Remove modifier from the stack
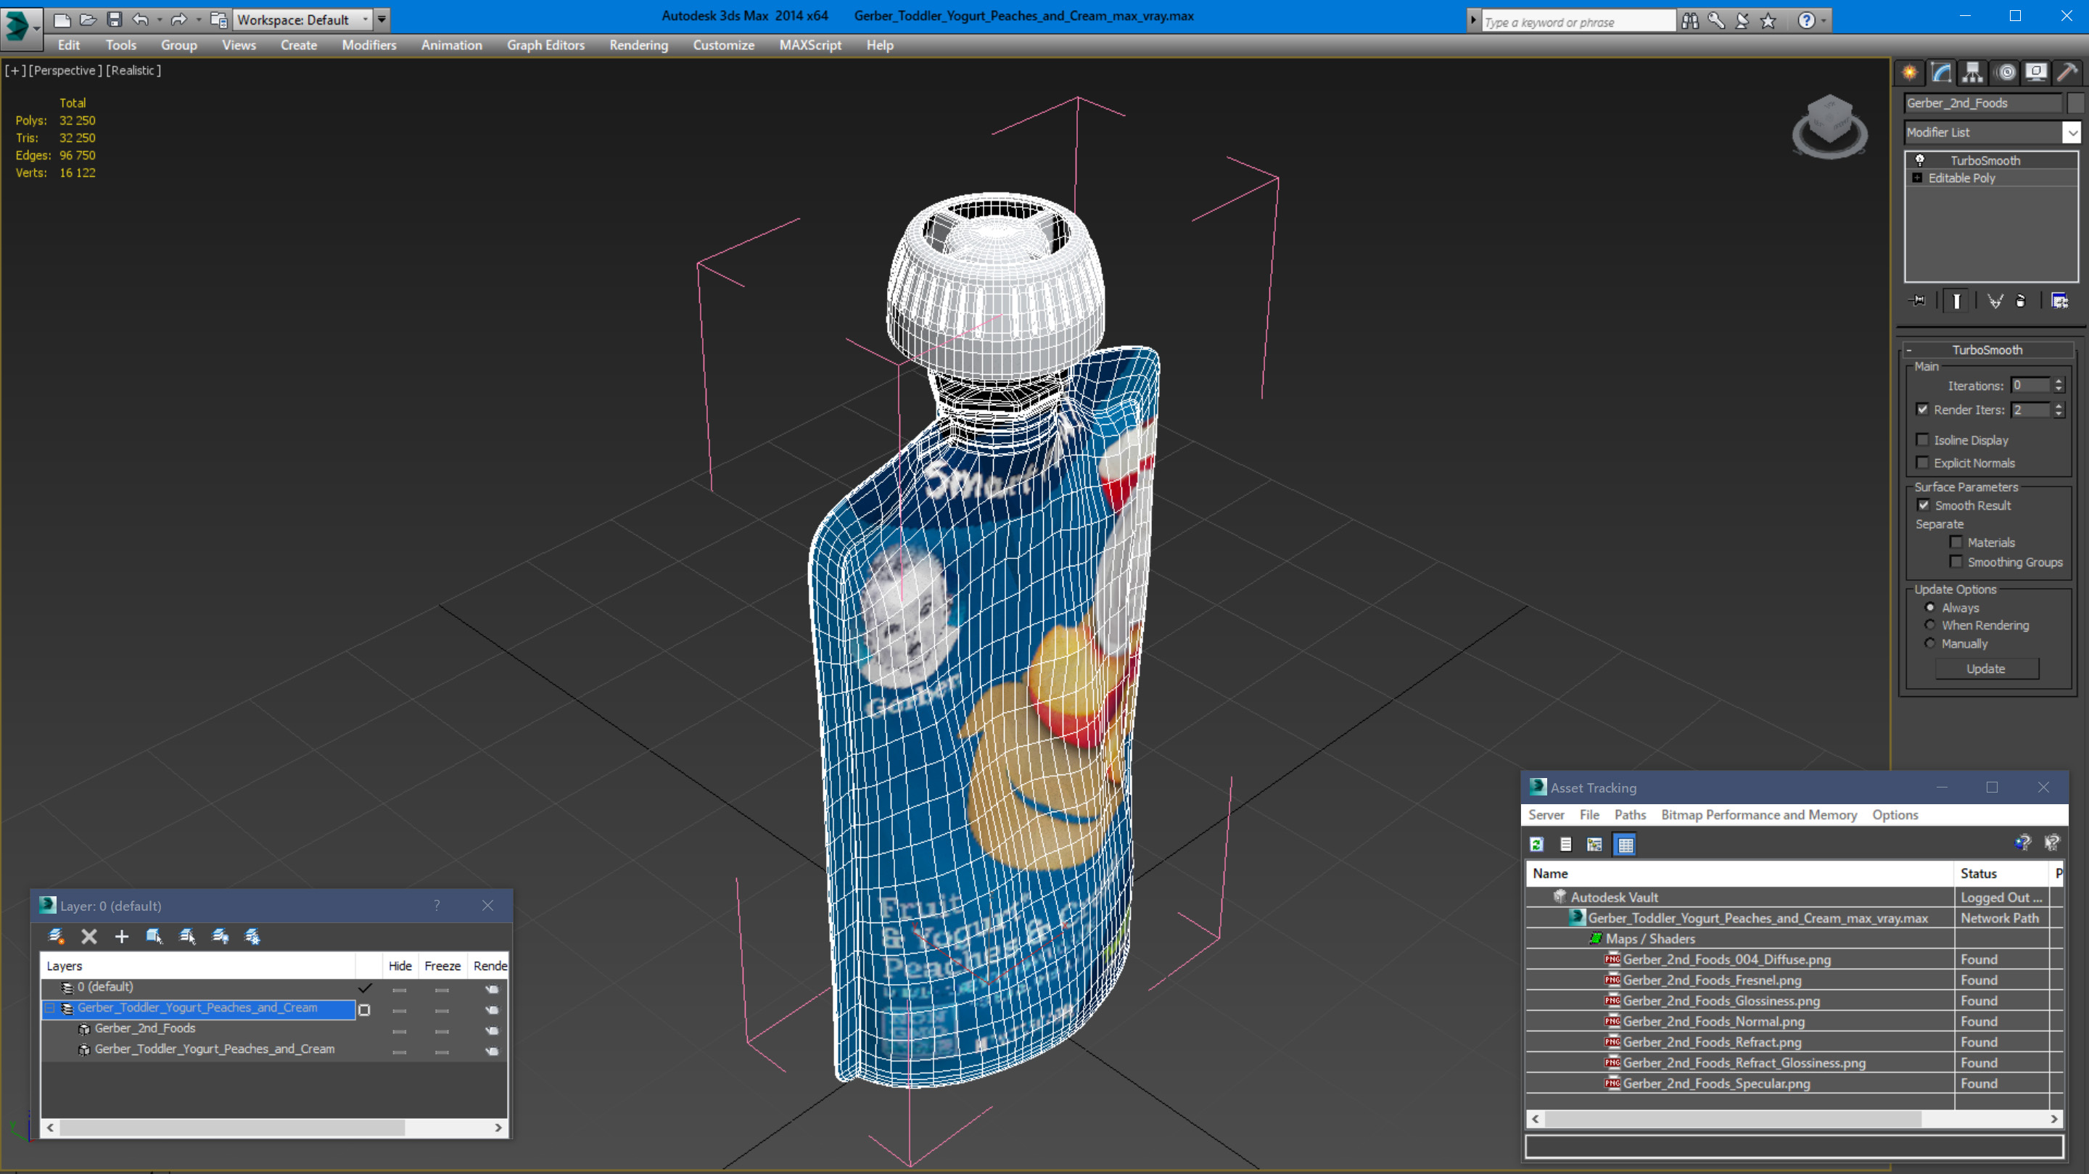2089x1174 pixels. tap(2021, 301)
